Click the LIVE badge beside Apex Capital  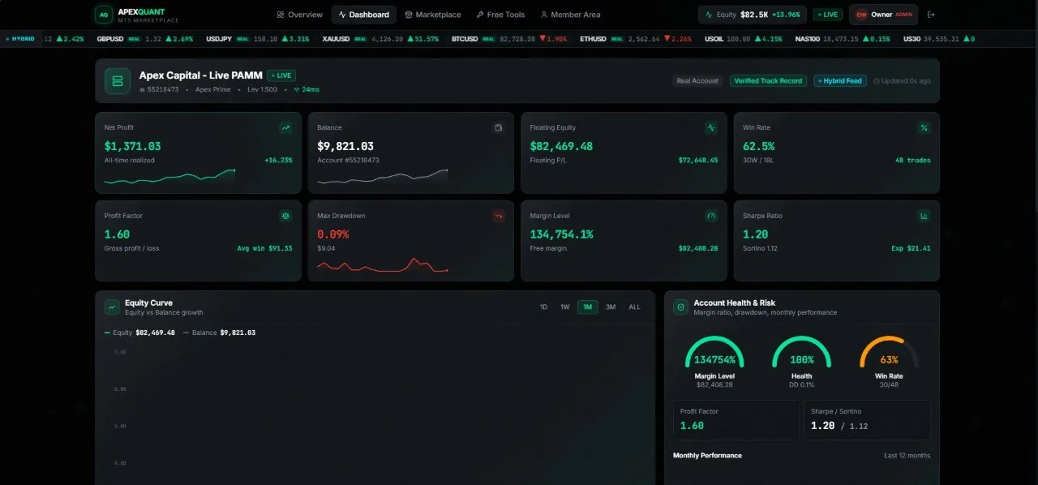(281, 75)
